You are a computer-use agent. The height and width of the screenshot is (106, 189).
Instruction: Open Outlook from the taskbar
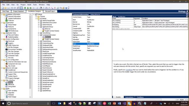pos(60,103)
